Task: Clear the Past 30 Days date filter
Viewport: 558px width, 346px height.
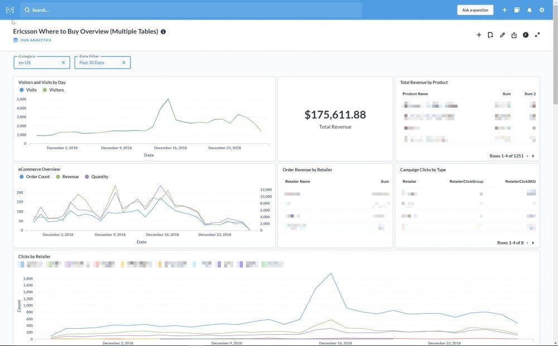Action: coord(124,63)
